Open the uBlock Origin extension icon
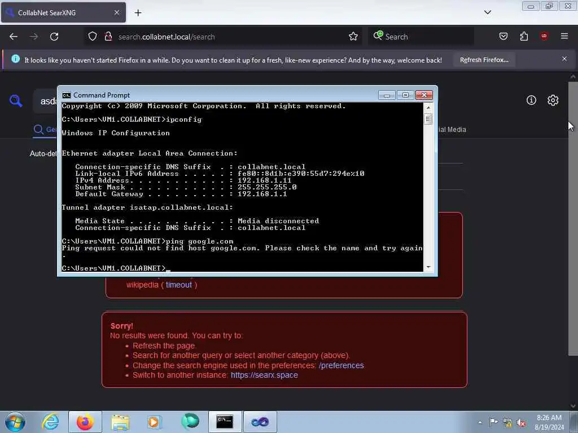Viewport: 578px width, 433px height. click(544, 36)
